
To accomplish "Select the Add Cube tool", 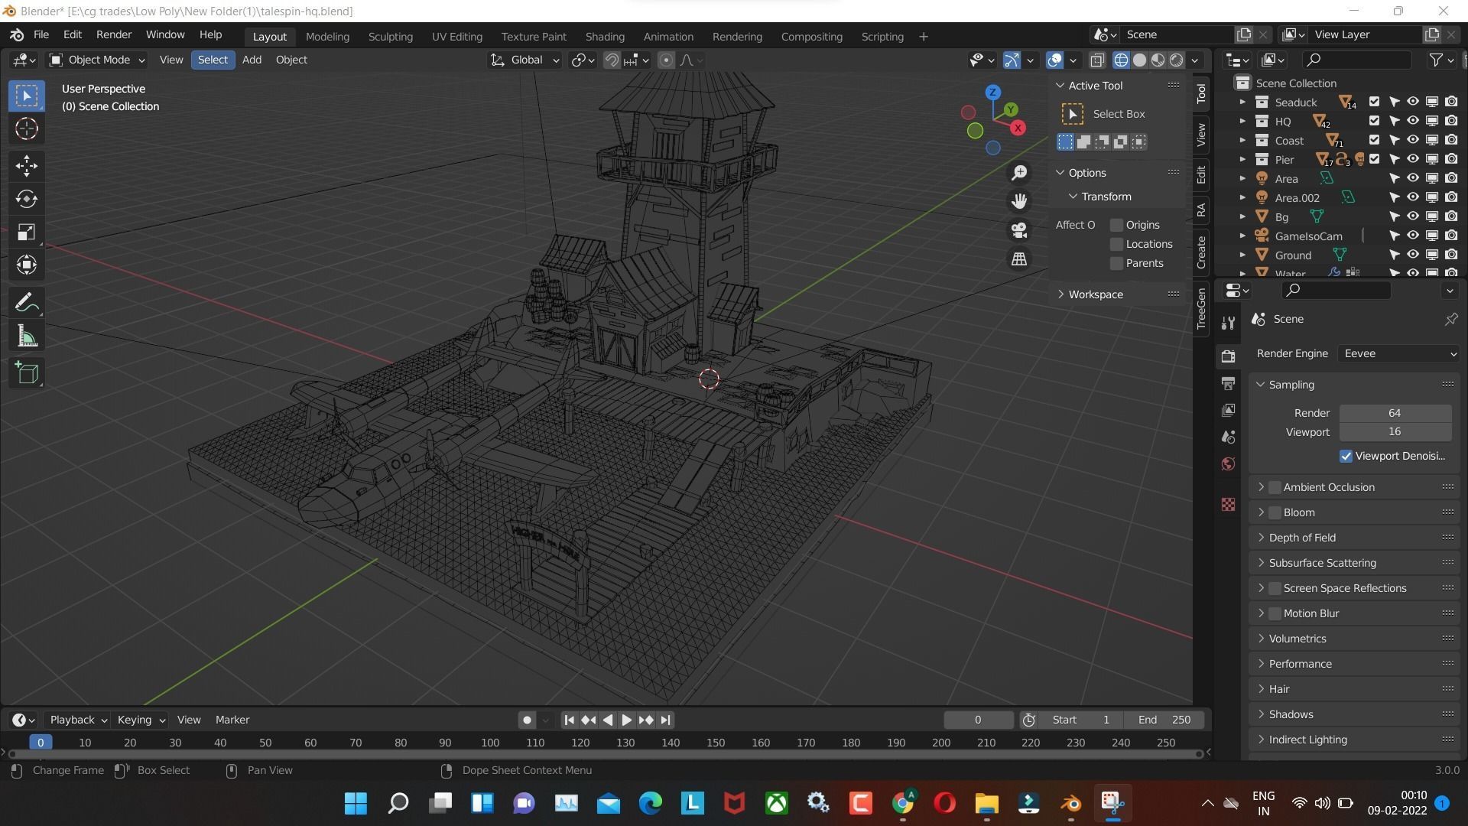I will pos(27,373).
